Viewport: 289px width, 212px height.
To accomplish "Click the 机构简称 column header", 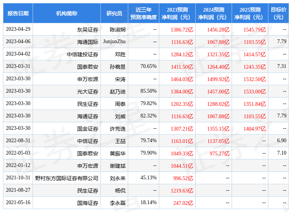I will (x=67, y=13).
